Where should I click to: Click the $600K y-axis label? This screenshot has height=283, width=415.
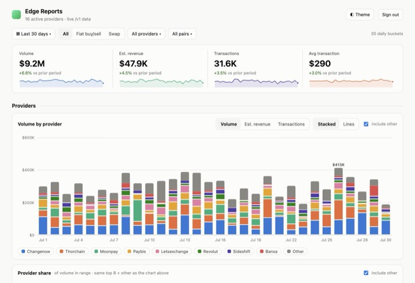click(x=28, y=138)
